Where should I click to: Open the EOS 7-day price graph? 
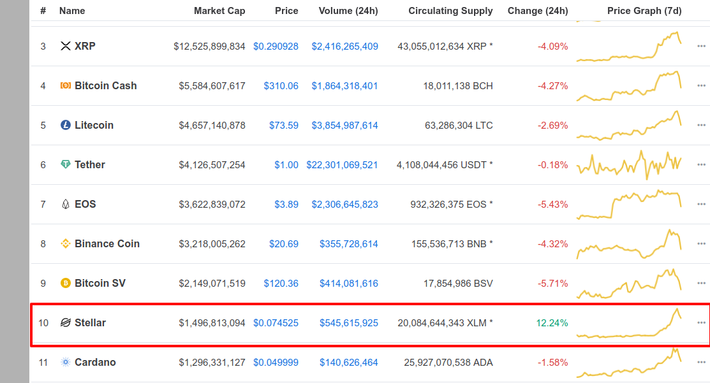pyautogui.click(x=629, y=205)
